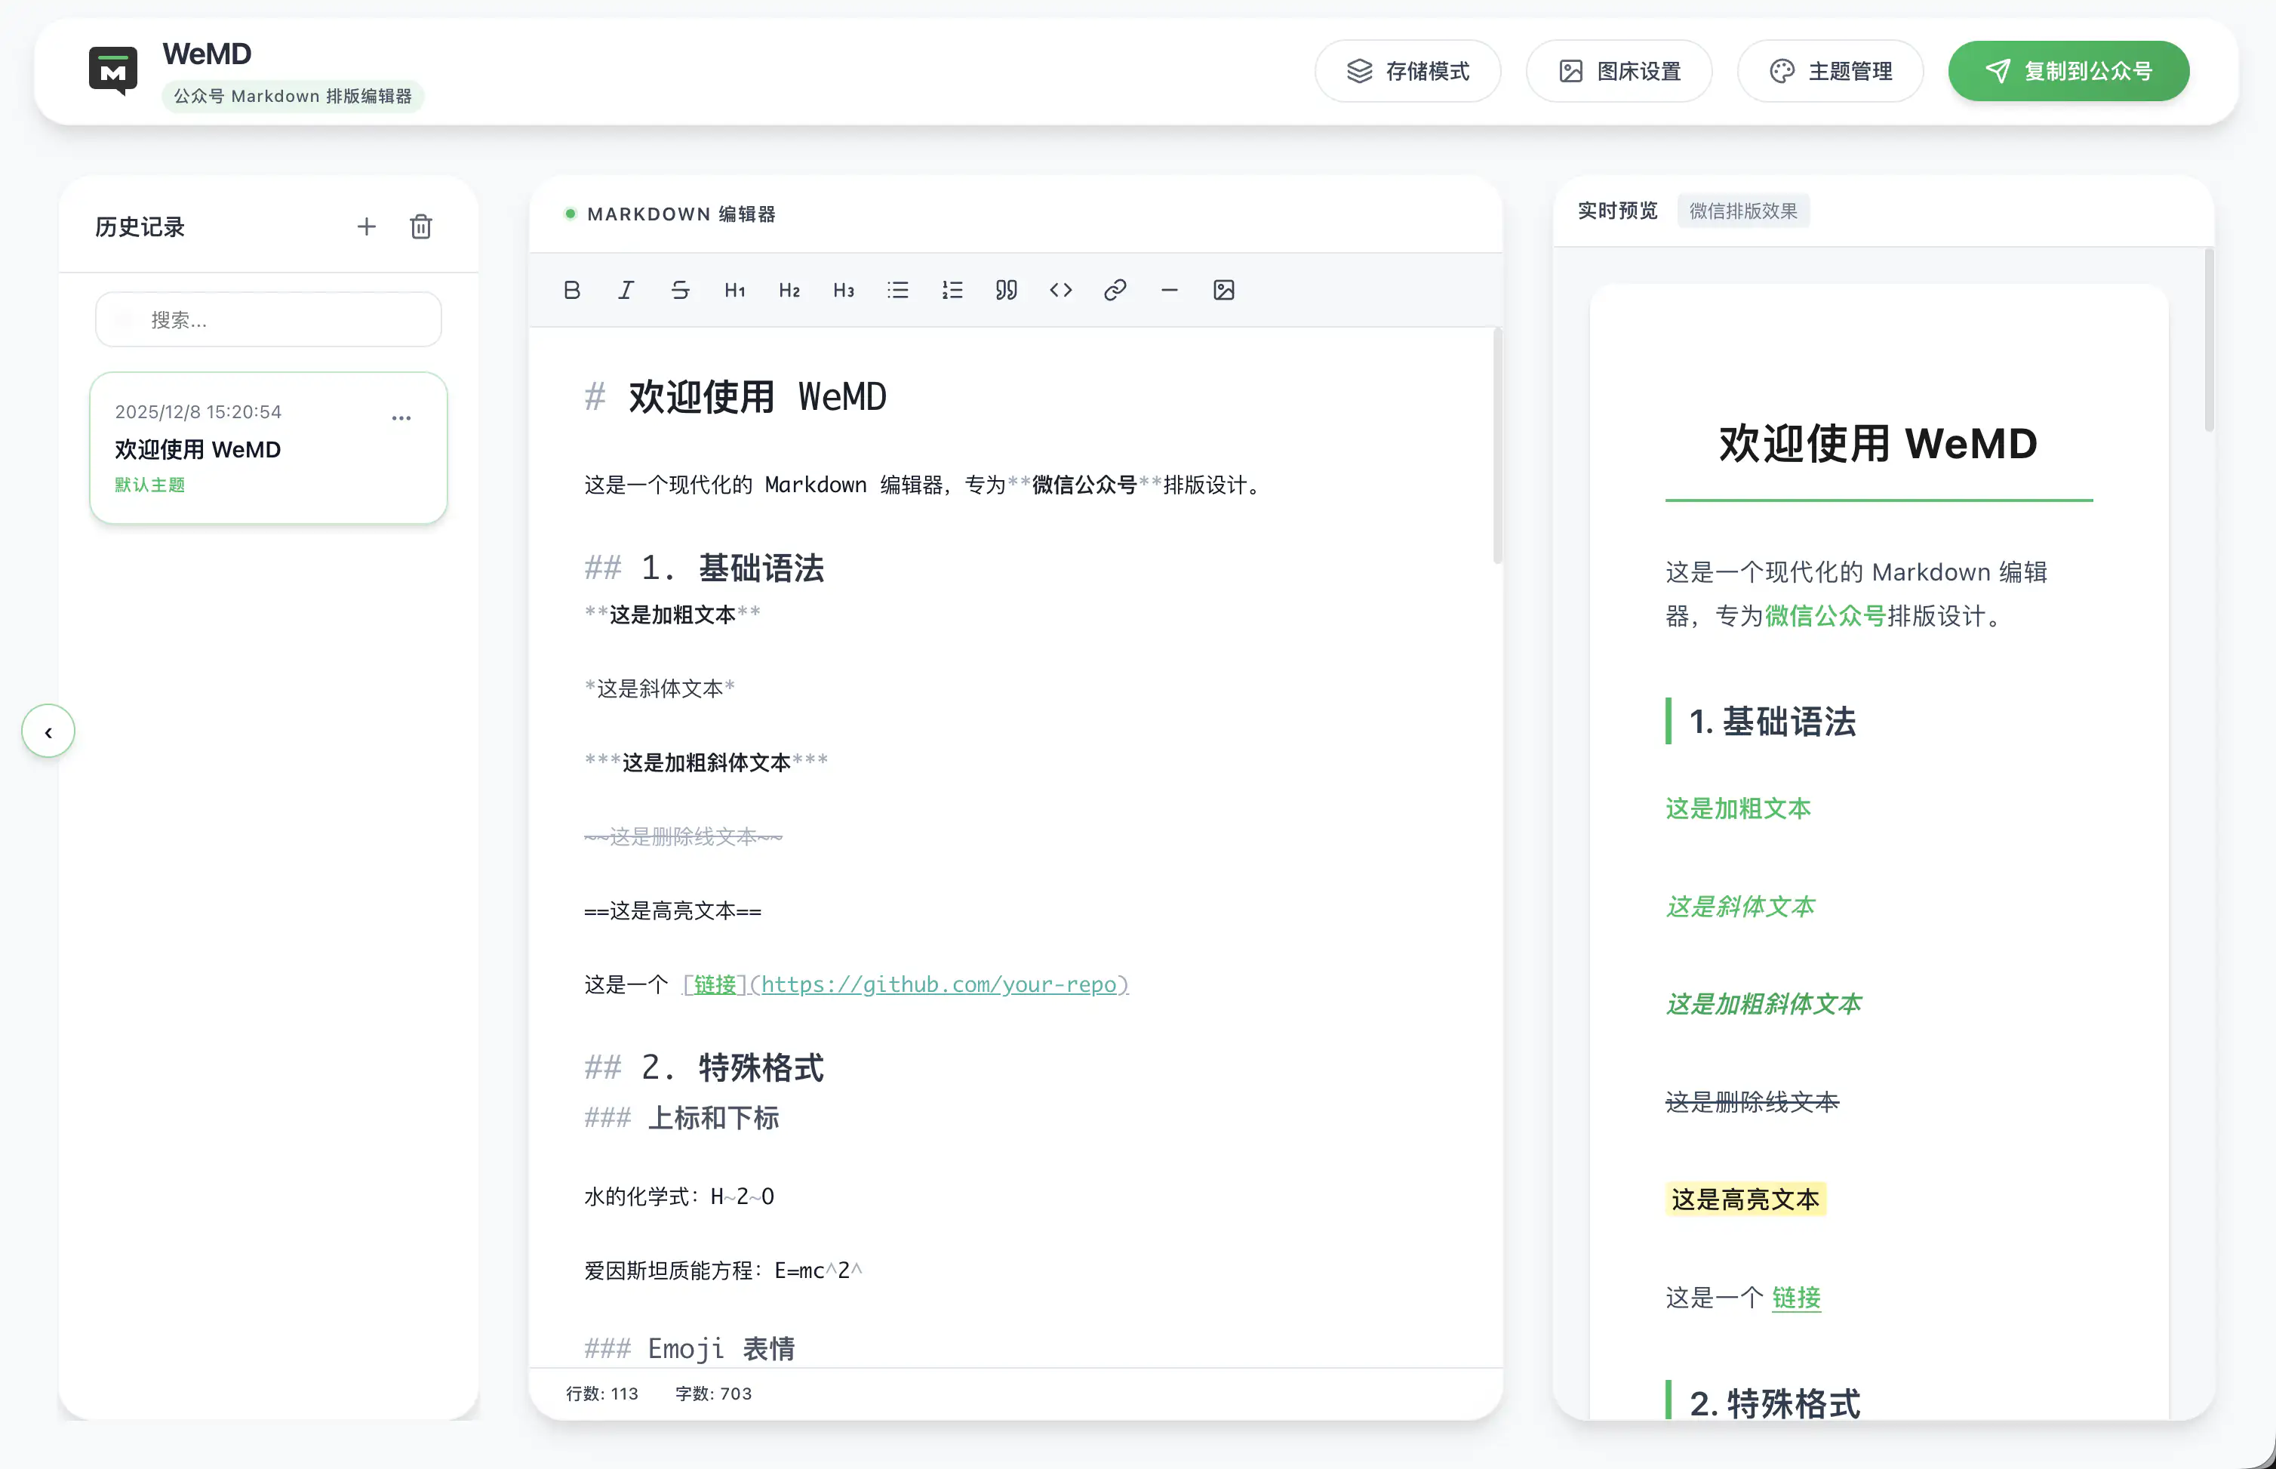Insert a Heading 1

tap(734, 291)
